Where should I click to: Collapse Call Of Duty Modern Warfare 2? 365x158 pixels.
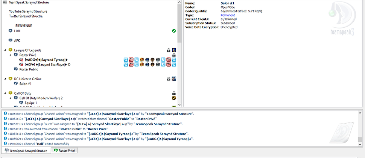point(11,98)
